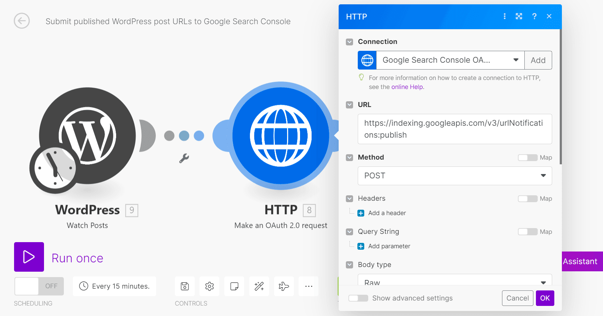Click the OK button

point(545,298)
